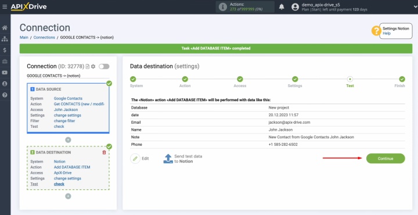The height and width of the screenshot is (215, 418).
Task: Open the billing dollar sidebar icon
Action: click(x=5, y=50)
